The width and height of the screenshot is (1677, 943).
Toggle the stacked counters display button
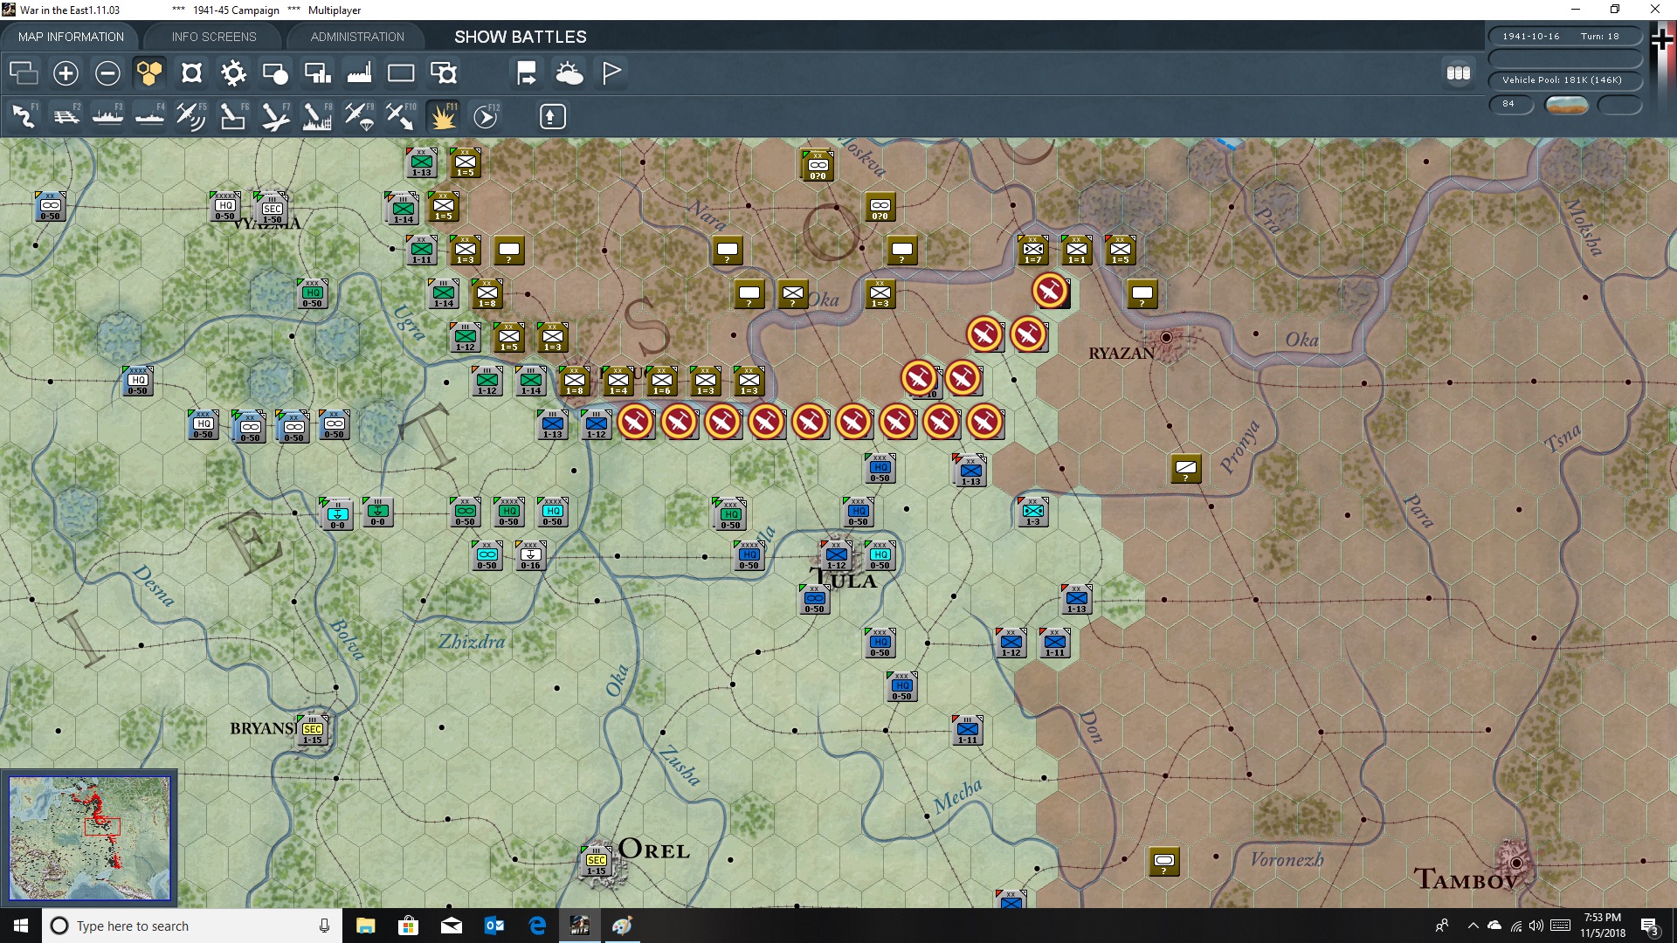coord(1458,73)
